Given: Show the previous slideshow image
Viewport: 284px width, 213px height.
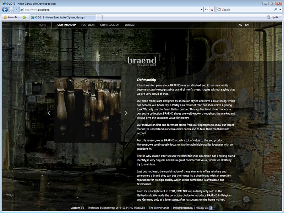Looking at the screenshot, I should pos(49,113).
